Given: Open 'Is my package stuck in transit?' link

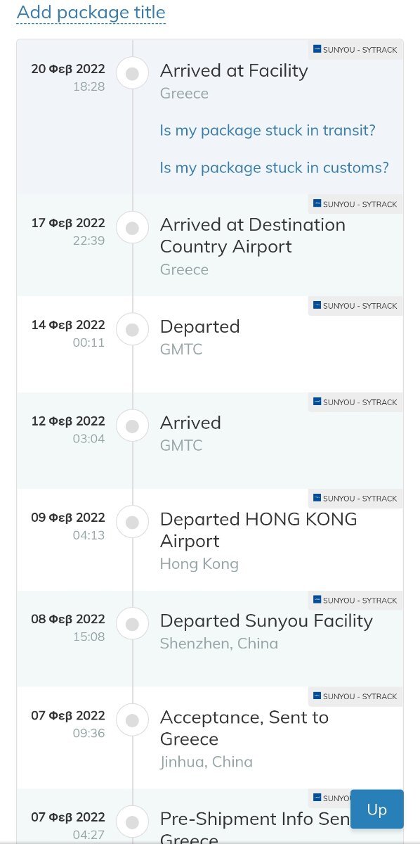Looking at the screenshot, I should coord(268,130).
